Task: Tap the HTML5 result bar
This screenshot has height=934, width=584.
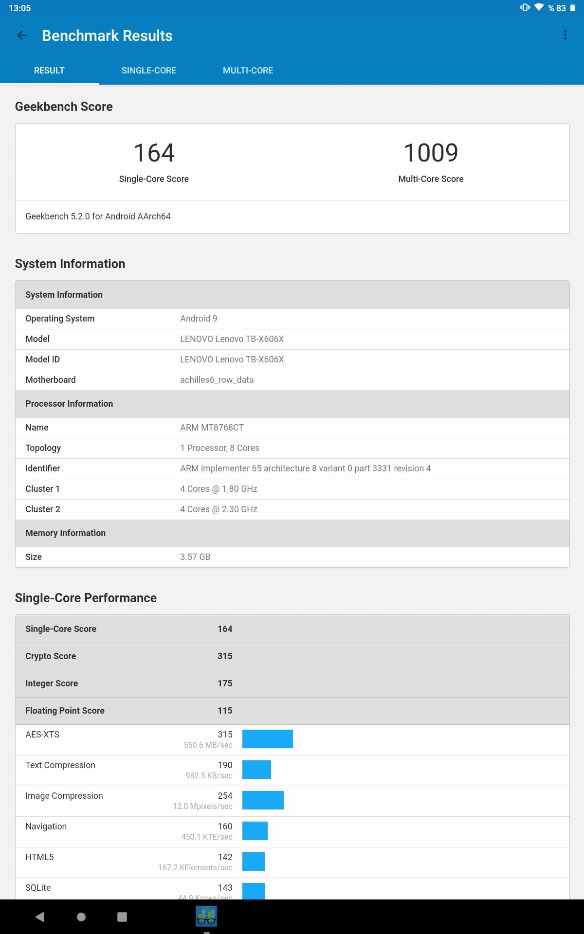Action: (254, 862)
